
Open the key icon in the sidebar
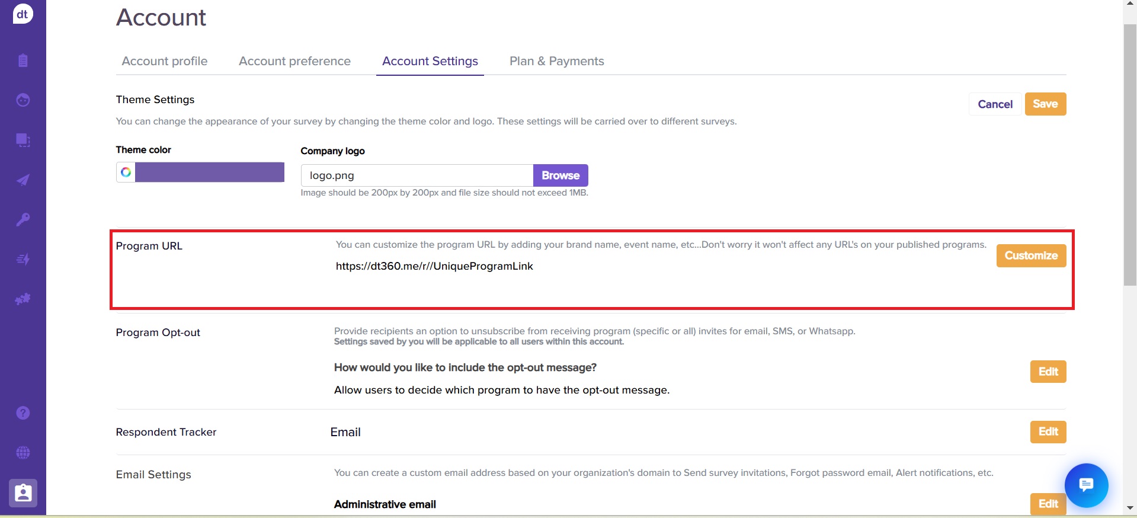(x=23, y=220)
